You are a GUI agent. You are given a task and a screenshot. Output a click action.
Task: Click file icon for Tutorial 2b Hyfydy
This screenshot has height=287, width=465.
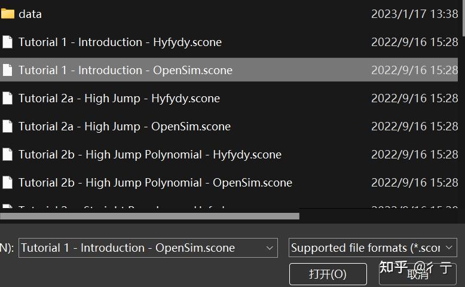point(7,154)
